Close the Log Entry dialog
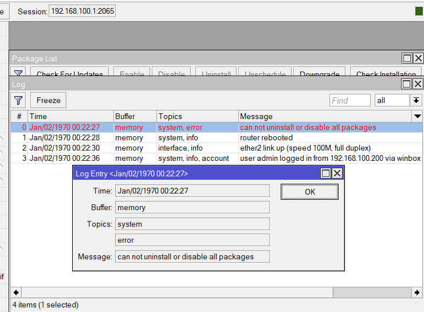The height and width of the screenshot is (312, 424). [337, 173]
